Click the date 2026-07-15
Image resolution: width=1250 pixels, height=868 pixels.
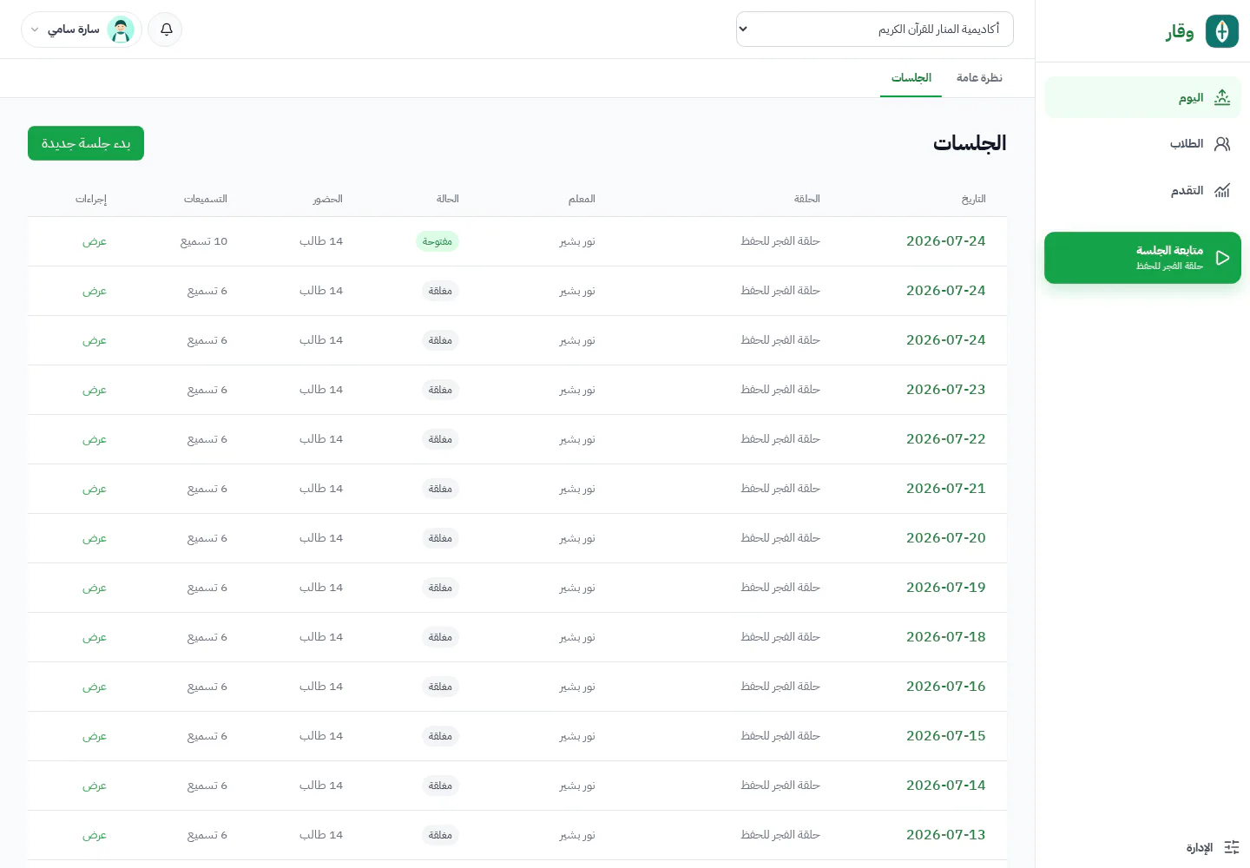click(946, 736)
